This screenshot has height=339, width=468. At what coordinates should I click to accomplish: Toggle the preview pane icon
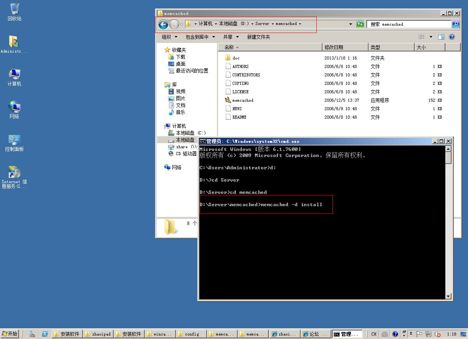[x=441, y=37]
